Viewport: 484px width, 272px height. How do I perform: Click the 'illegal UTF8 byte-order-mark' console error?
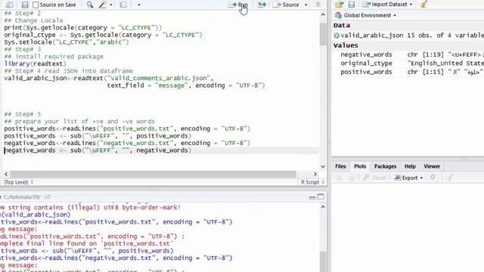(x=90, y=208)
